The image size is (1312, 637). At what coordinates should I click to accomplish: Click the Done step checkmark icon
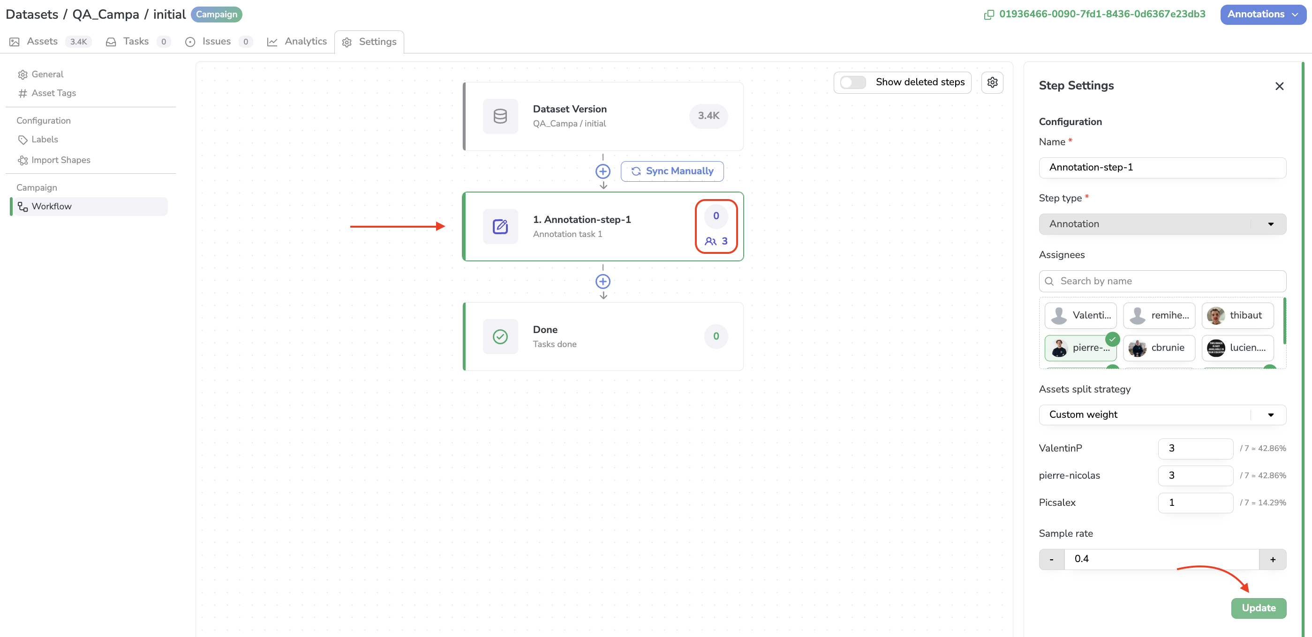coord(500,335)
